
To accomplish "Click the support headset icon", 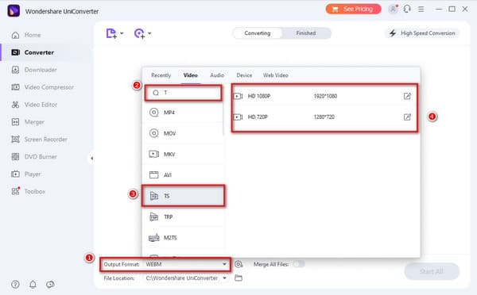I will (x=407, y=9).
